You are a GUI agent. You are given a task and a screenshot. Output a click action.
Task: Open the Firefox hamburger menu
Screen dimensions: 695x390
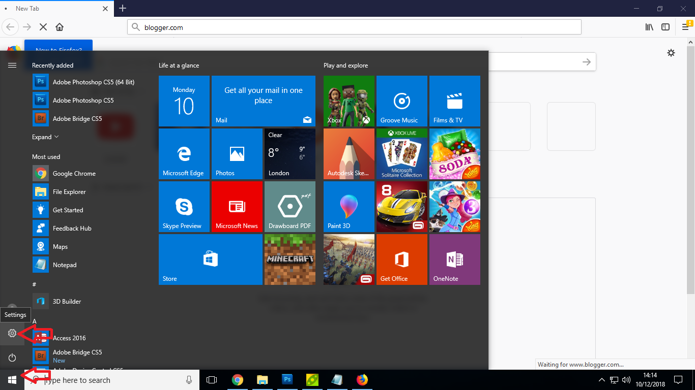[685, 27]
